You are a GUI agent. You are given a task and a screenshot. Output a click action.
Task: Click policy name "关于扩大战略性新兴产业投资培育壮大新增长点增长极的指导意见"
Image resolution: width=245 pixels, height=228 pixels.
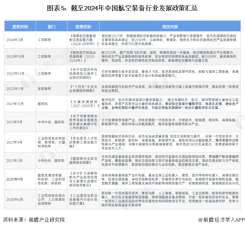pyautogui.click(x=83, y=179)
